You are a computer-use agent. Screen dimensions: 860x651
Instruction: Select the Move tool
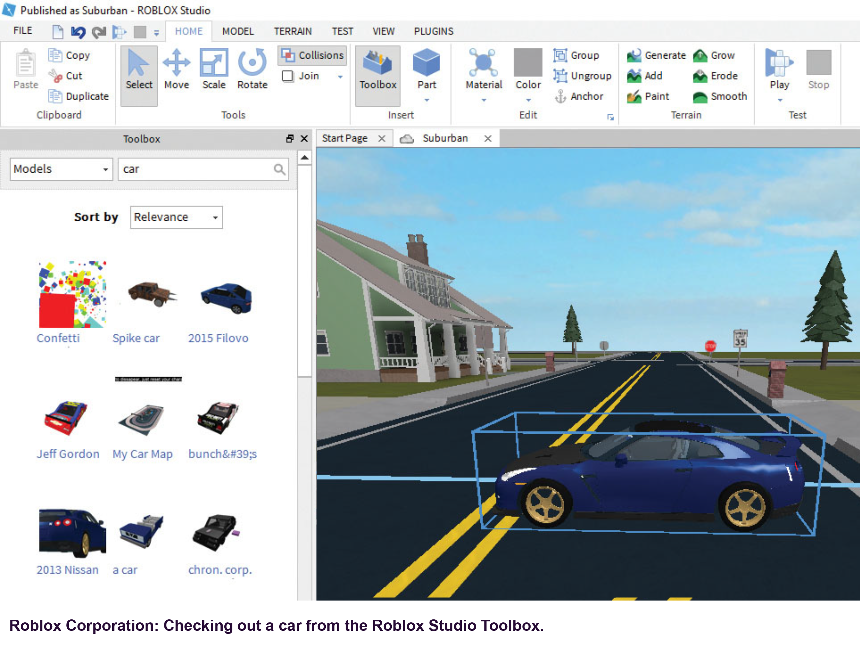pos(176,69)
